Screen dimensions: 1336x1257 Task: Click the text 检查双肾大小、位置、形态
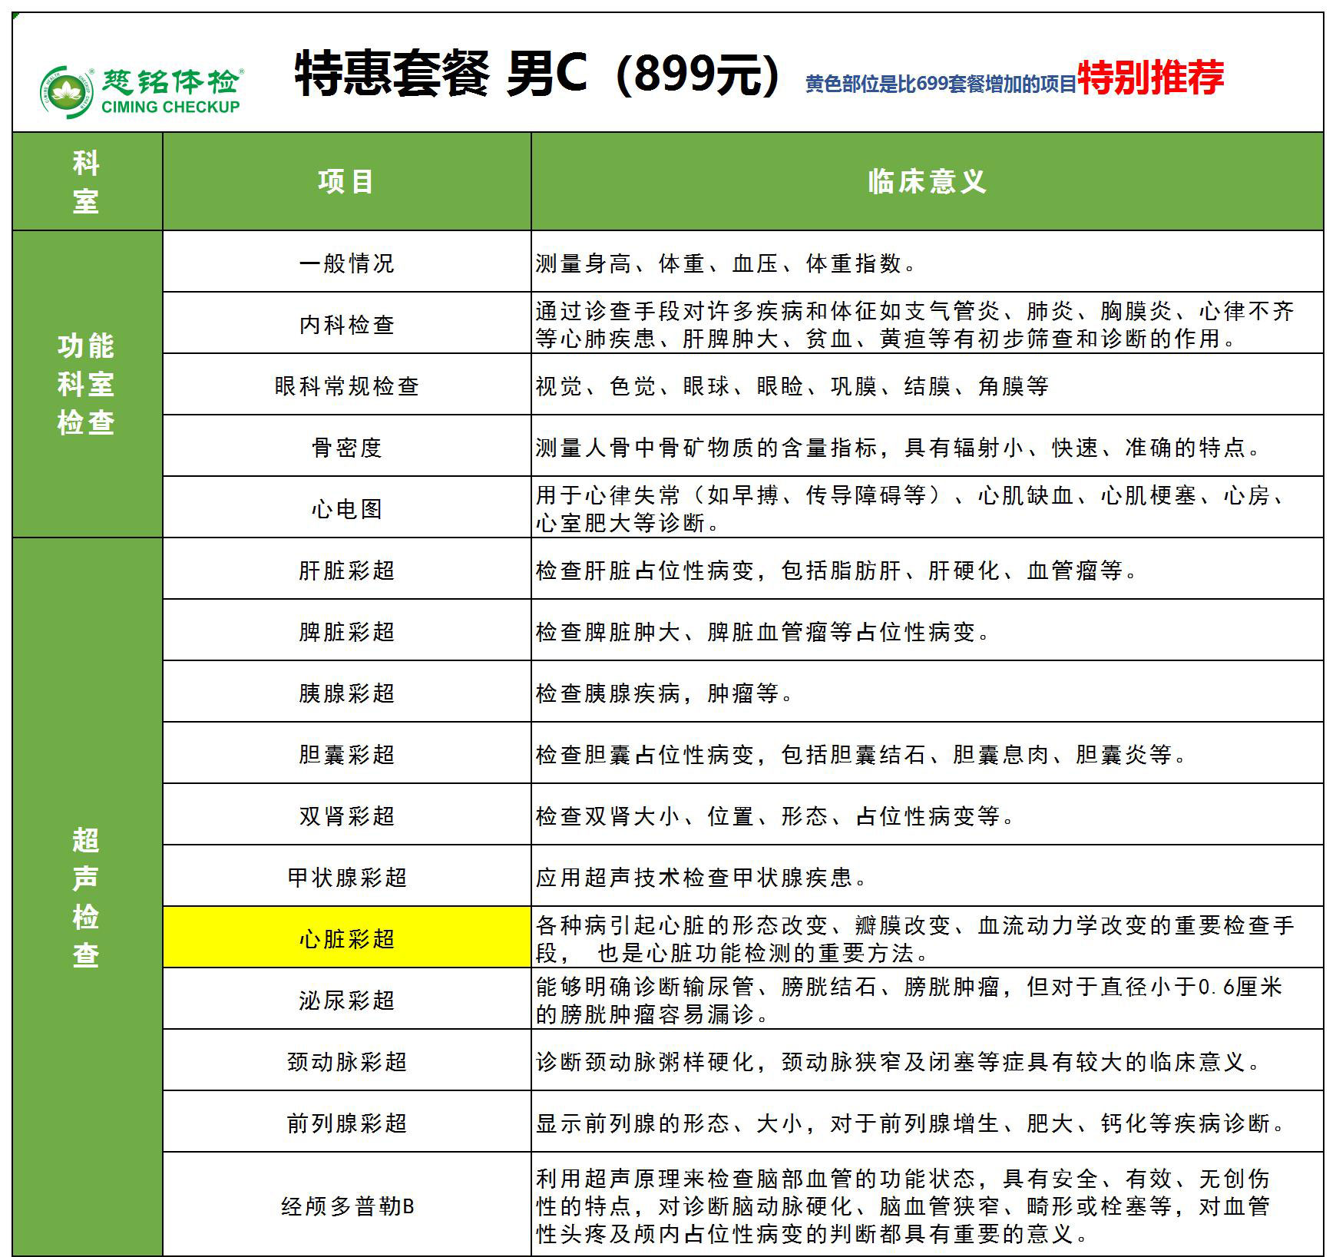(682, 815)
